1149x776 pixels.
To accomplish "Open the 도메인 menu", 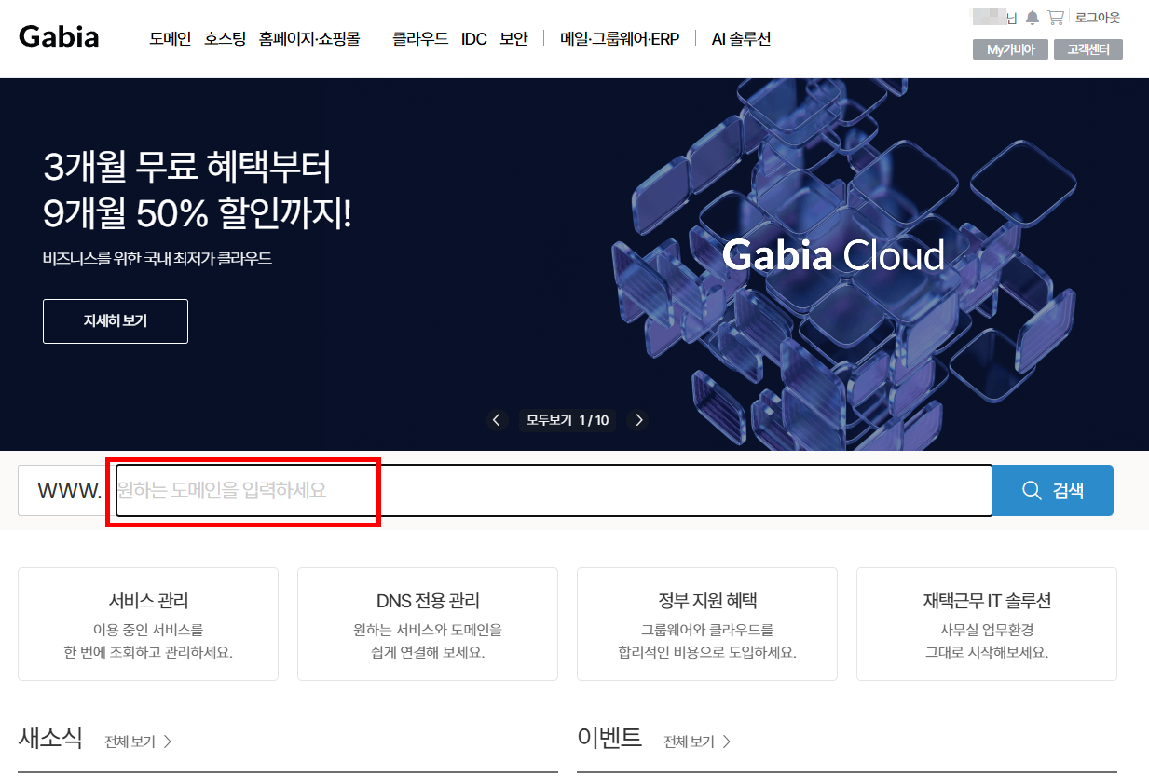I will [170, 39].
